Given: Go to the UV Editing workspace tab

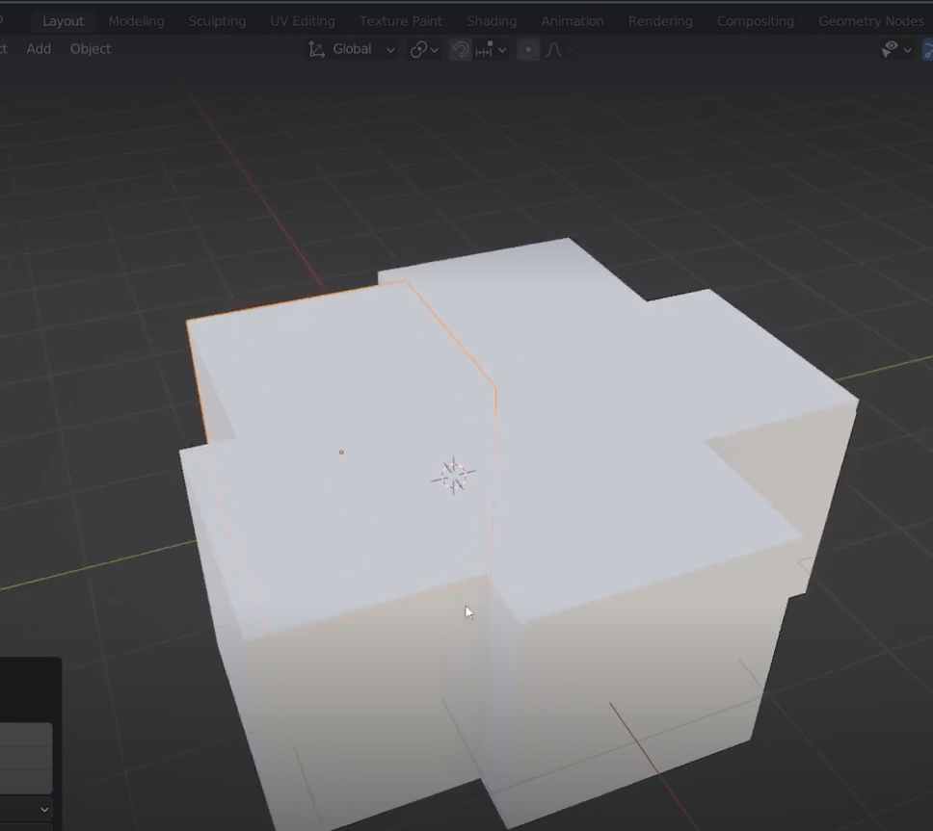Looking at the screenshot, I should [303, 21].
